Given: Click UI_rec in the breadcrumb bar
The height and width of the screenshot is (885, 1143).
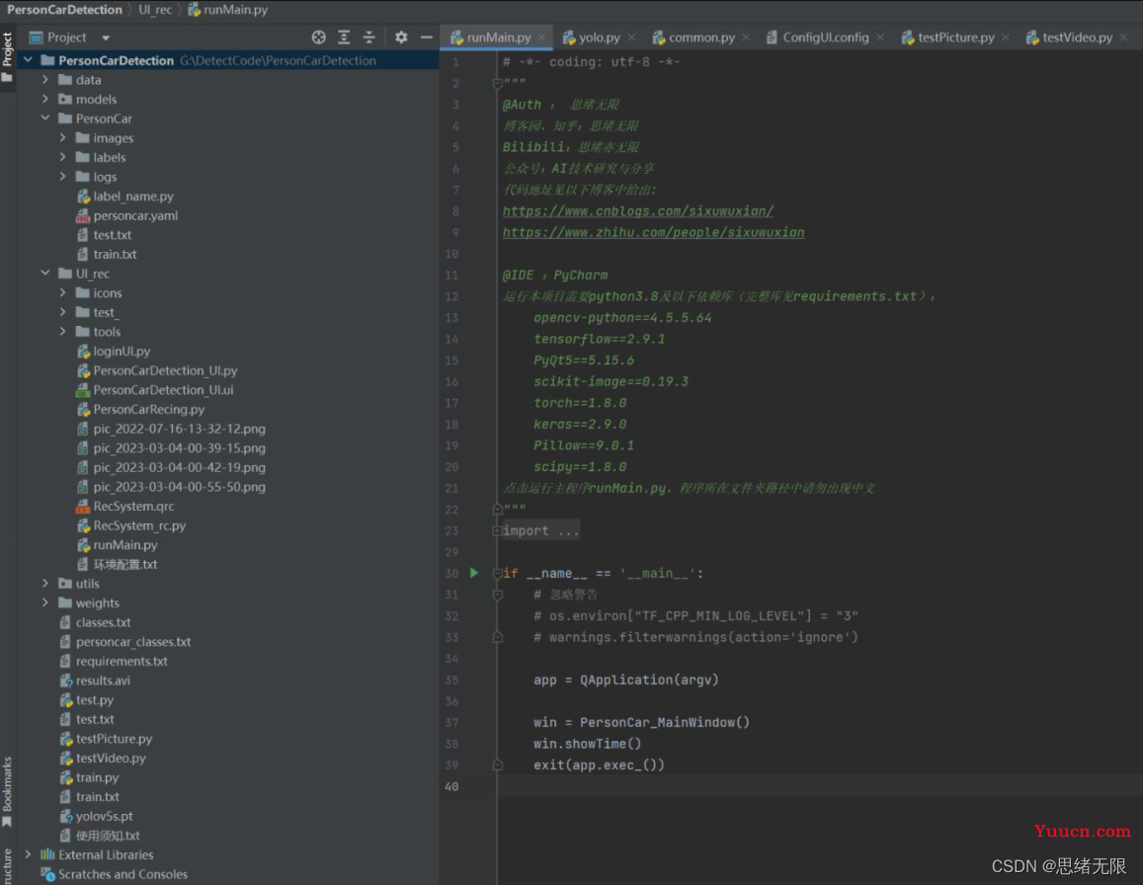Looking at the screenshot, I should (x=155, y=10).
